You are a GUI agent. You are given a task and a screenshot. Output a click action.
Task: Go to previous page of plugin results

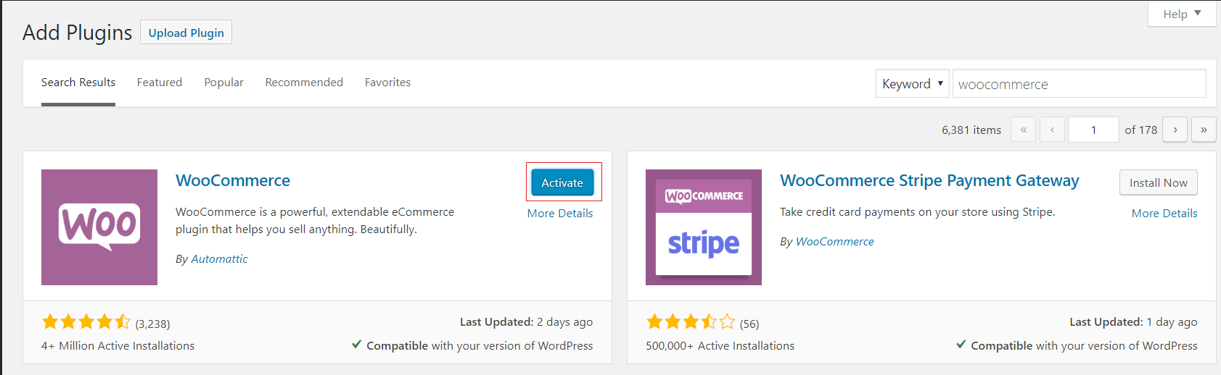click(x=1052, y=130)
